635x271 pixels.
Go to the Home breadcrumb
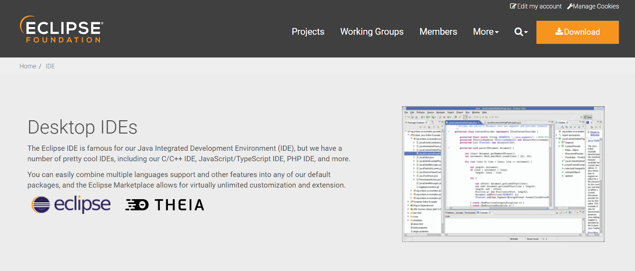click(28, 66)
